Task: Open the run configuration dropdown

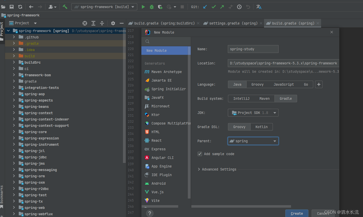Action: pos(104,7)
